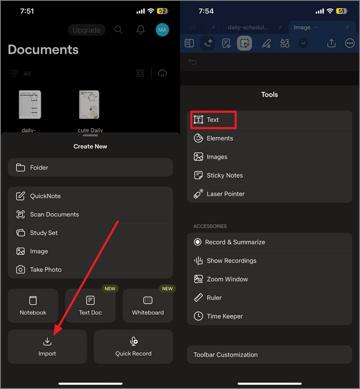360x389 pixels.
Task: Open the Text tool from Tools panel
Action: tap(213, 120)
